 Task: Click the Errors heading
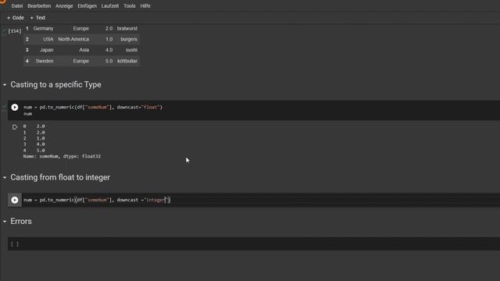point(21,222)
